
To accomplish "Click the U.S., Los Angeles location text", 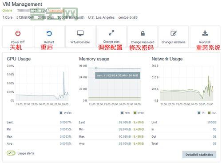I will (101, 17).
